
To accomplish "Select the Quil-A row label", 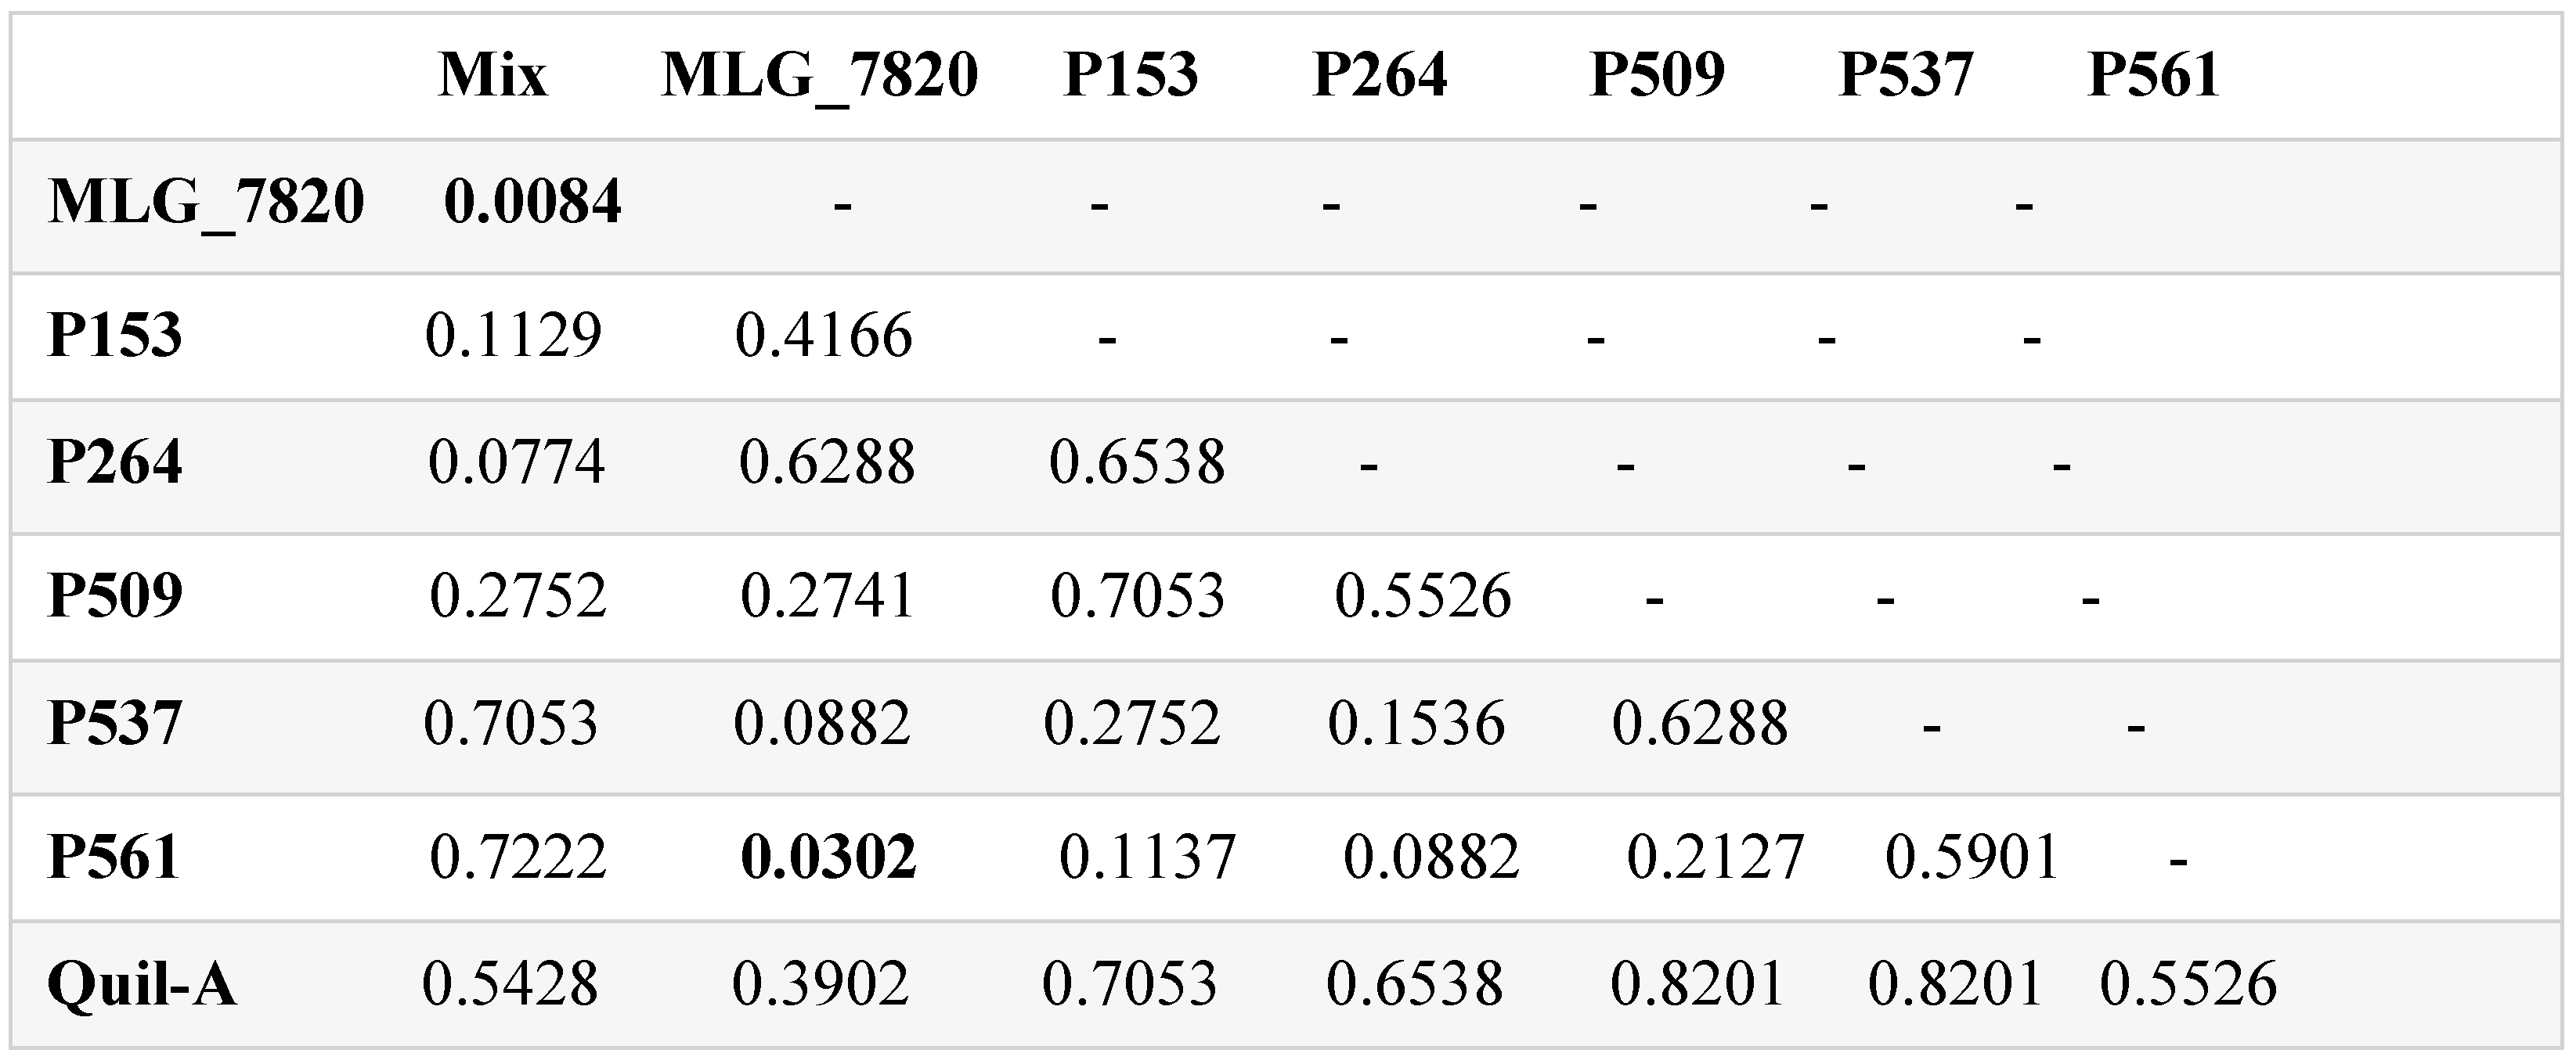I will pyautogui.click(x=142, y=984).
